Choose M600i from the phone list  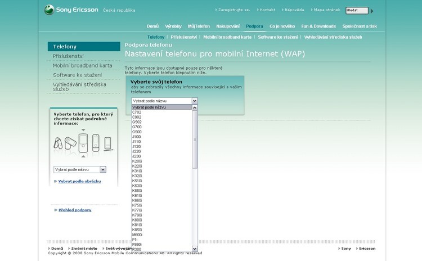161,235
